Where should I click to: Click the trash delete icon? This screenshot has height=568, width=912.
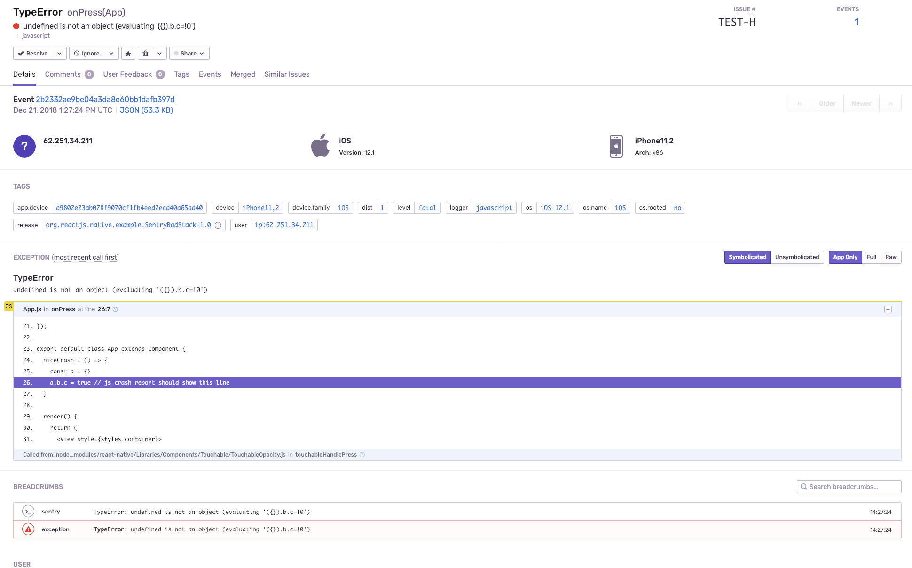(x=145, y=54)
